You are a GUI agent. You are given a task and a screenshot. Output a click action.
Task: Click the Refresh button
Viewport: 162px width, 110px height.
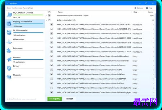70,99
